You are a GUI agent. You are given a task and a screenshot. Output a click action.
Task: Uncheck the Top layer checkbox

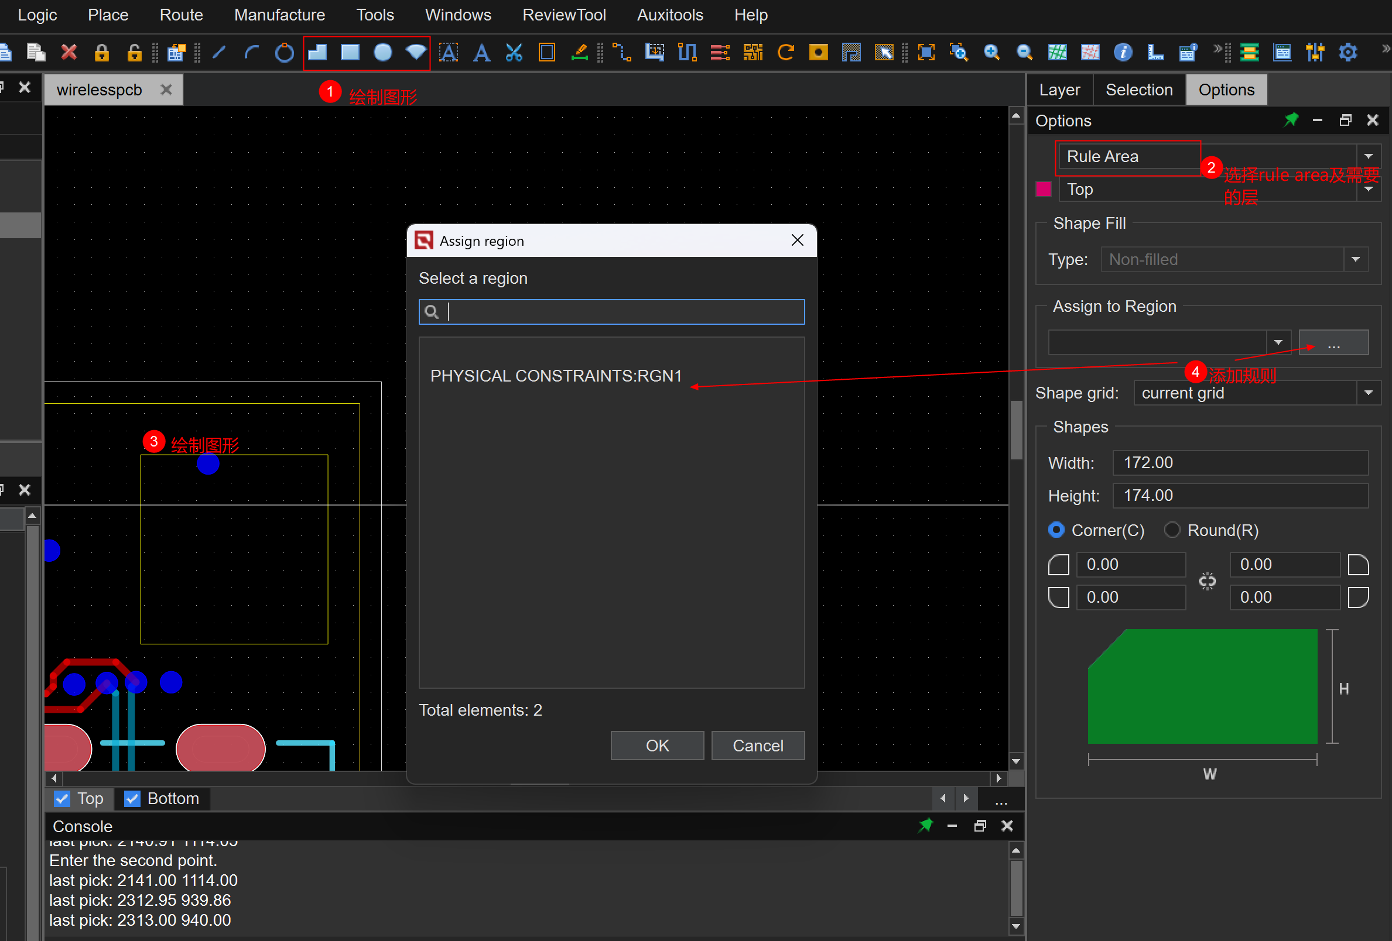coord(62,799)
